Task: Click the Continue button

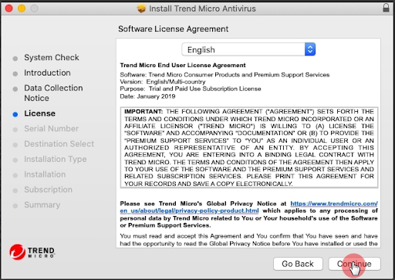Action: pyautogui.click(x=354, y=264)
